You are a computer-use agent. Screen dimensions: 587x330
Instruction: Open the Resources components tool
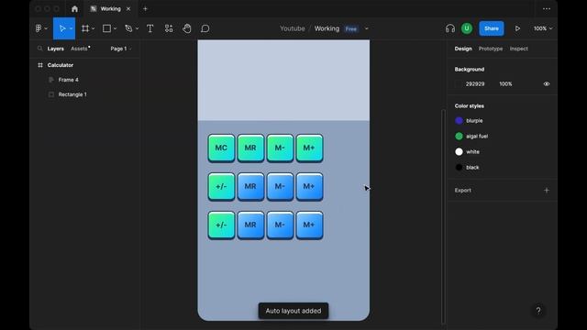pyautogui.click(x=169, y=28)
